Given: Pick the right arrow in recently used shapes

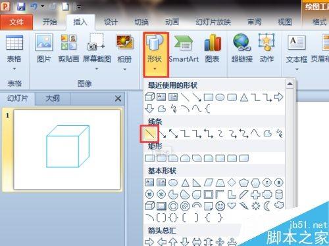Looking at the screenshot, I should (x=279, y=97).
